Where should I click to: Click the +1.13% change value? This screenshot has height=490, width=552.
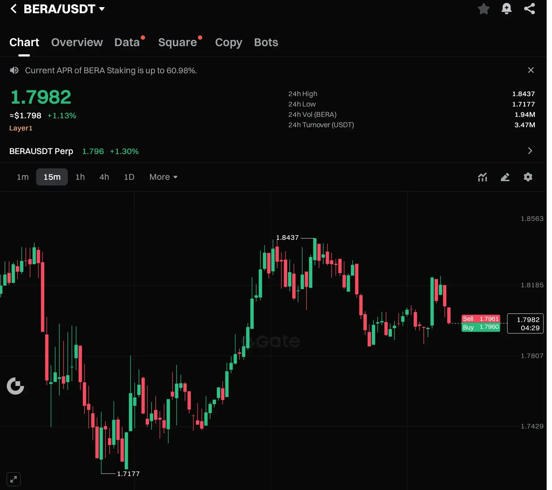coord(62,115)
